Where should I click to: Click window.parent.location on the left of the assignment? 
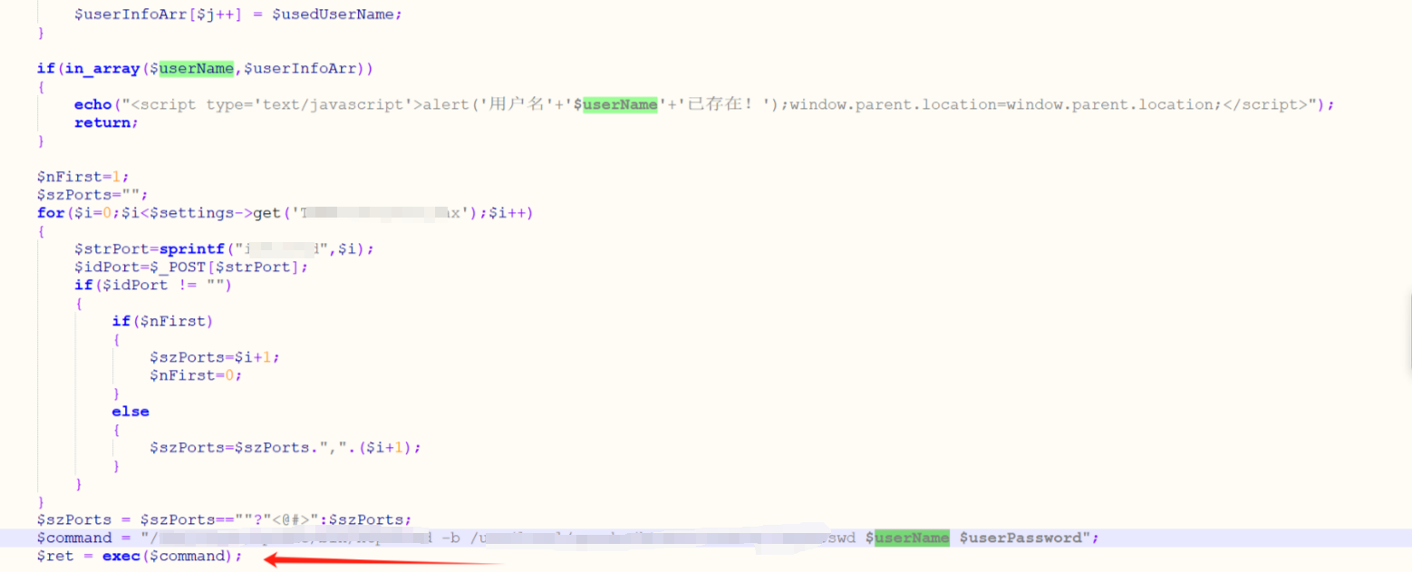click(x=893, y=104)
